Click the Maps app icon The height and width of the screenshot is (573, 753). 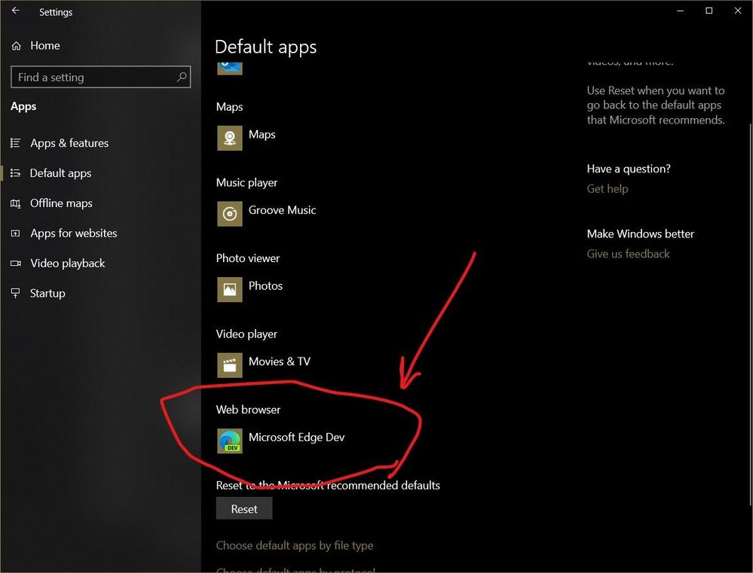[x=230, y=139]
